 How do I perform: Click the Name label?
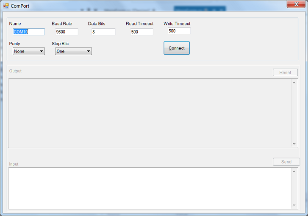15,24
